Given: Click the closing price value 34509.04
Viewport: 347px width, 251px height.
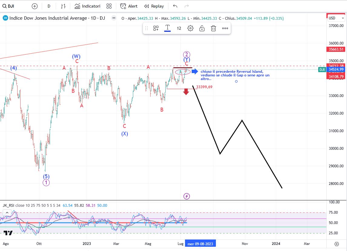Looking at the screenshot, I should click(244, 18).
